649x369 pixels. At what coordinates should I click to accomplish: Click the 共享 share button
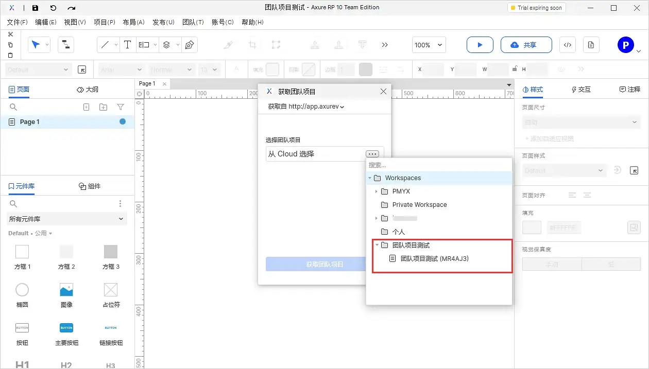pyautogui.click(x=526, y=45)
